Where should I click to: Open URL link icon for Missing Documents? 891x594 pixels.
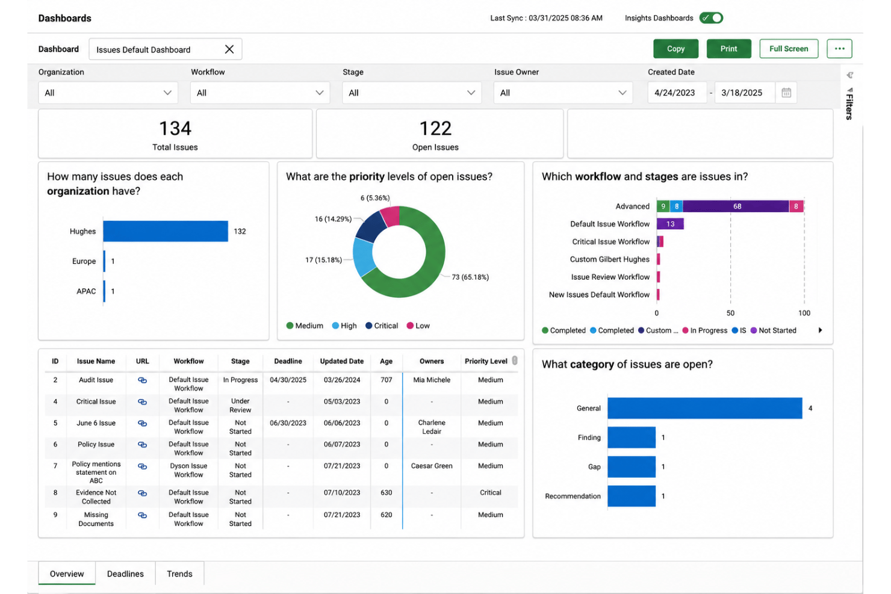(142, 515)
